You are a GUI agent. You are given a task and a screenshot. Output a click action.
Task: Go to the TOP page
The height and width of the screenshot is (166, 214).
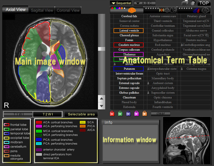pyautogui.click(x=204, y=3)
